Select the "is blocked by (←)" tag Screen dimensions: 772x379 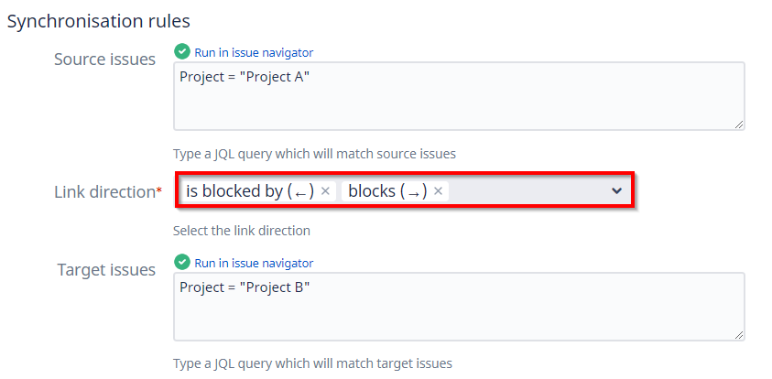pos(249,191)
